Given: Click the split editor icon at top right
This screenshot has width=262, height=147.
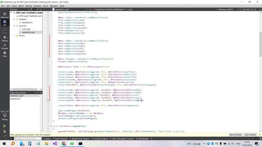Looking at the screenshot, I should (x=260, y=9).
